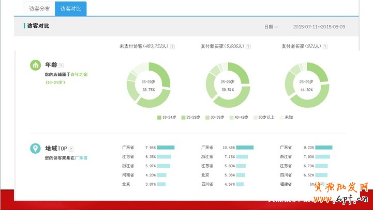
Task: Click help icon next to 年龄 heading
Action: point(61,66)
